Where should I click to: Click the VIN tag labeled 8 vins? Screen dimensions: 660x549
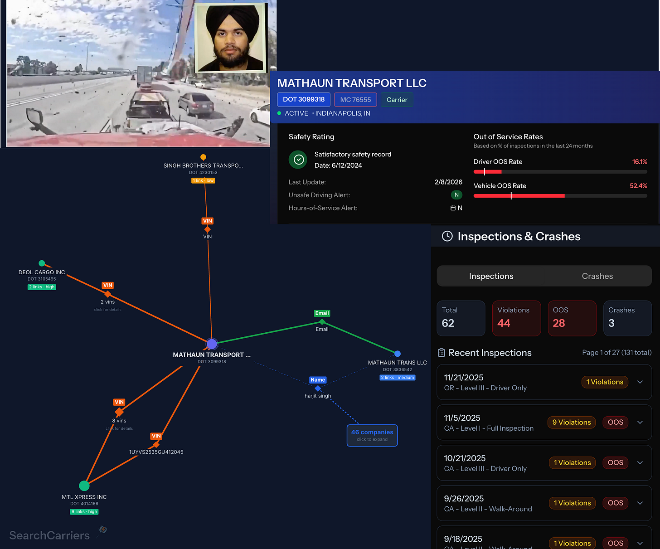coord(119,402)
